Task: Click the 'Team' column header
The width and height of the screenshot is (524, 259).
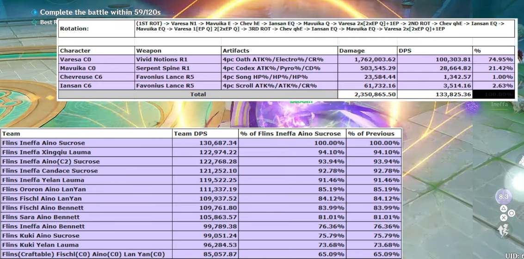Action: click(86, 134)
